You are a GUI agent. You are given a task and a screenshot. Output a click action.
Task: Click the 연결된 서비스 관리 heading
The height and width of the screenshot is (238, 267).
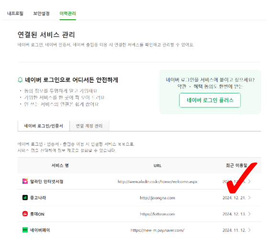pos(46,34)
